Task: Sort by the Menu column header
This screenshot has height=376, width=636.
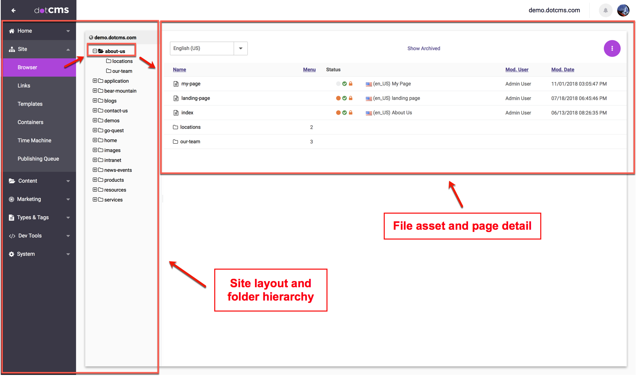Action: pyautogui.click(x=309, y=70)
